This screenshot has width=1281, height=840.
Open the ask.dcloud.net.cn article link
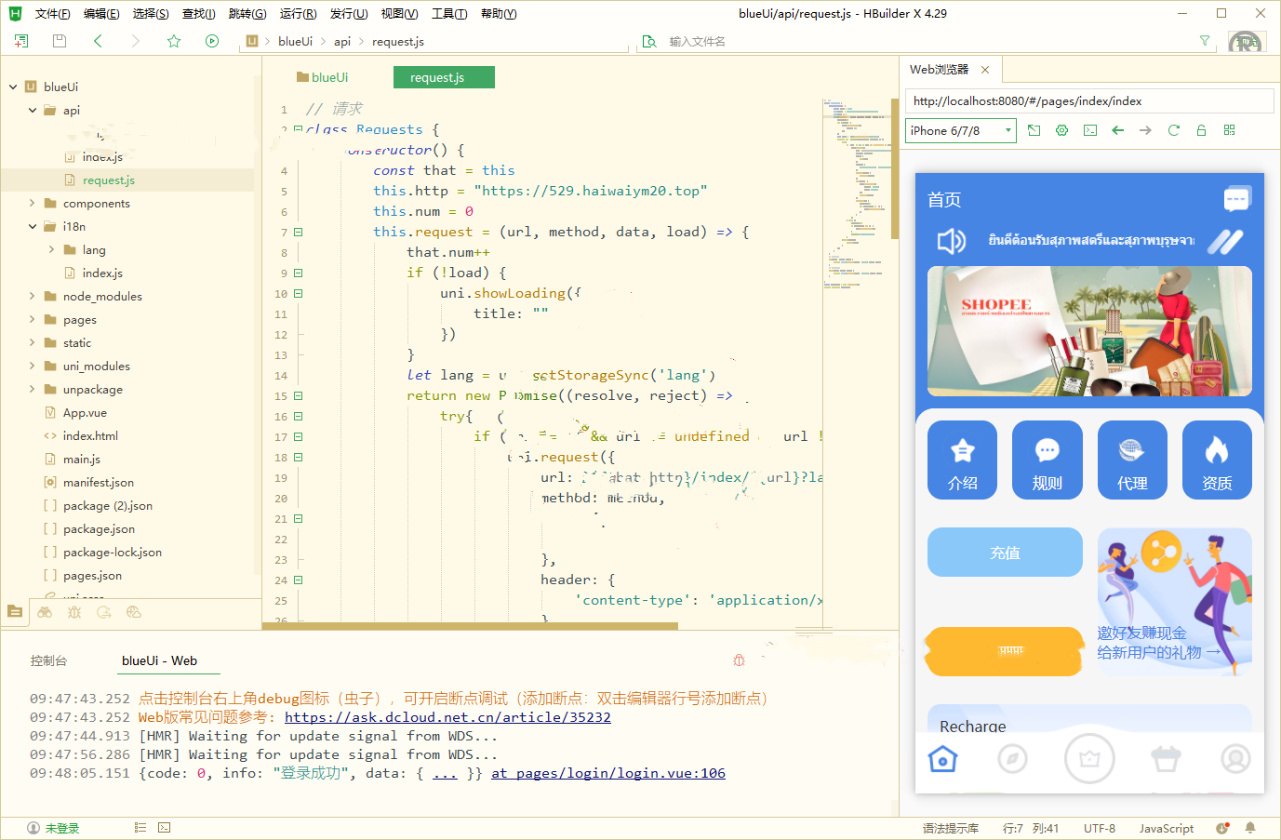pos(447,717)
